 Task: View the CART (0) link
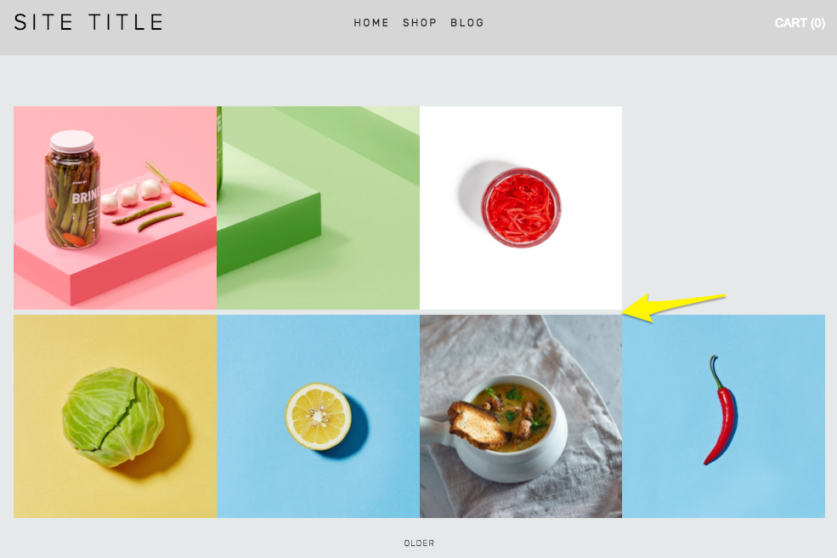click(800, 23)
